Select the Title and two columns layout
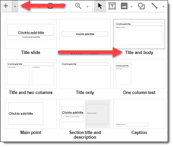173x147 pixels. point(31,74)
